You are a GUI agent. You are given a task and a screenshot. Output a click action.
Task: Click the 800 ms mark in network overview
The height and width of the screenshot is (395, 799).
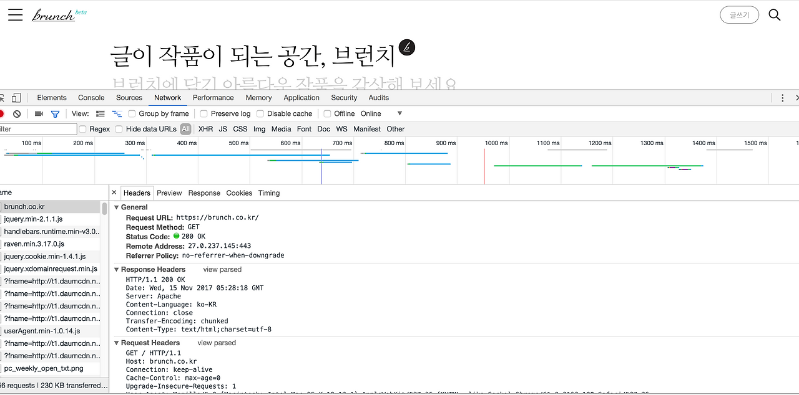tap(394, 143)
